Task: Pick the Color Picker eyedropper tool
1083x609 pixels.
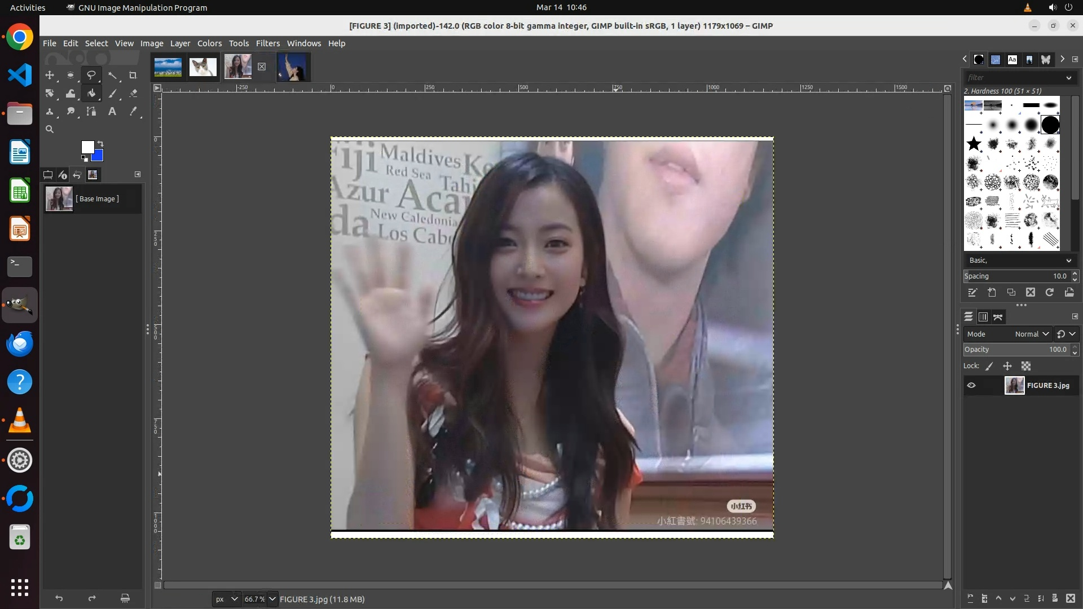Action: pyautogui.click(x=133, y=112)
